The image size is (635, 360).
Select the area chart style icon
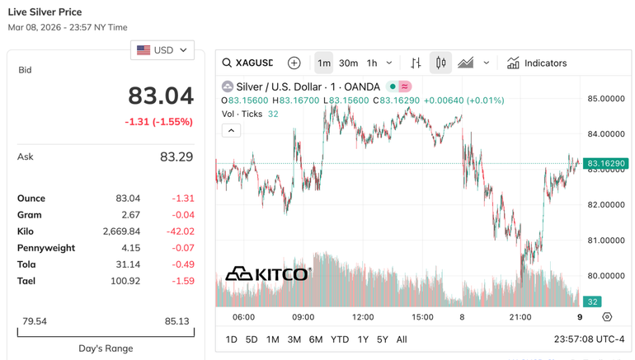pyautogui.click(x=465, y=63)
